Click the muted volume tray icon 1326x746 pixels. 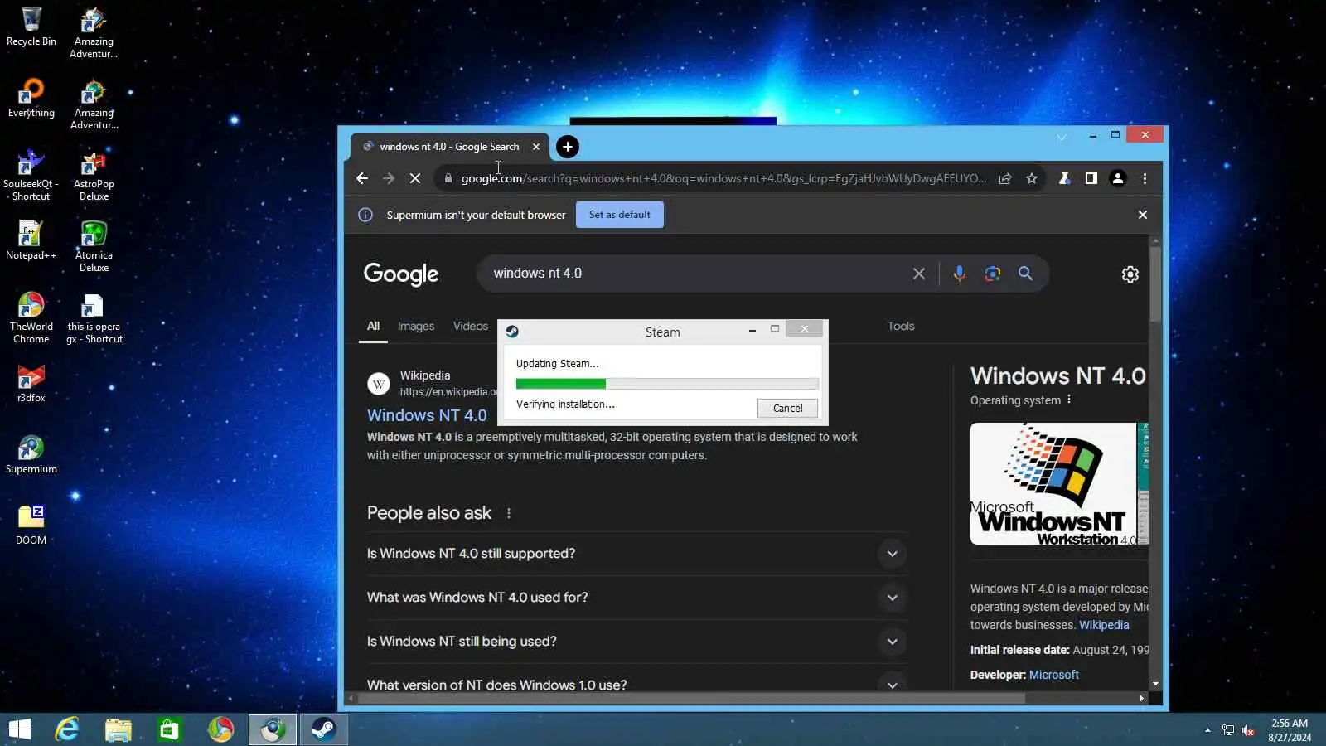pos(1249,730)
